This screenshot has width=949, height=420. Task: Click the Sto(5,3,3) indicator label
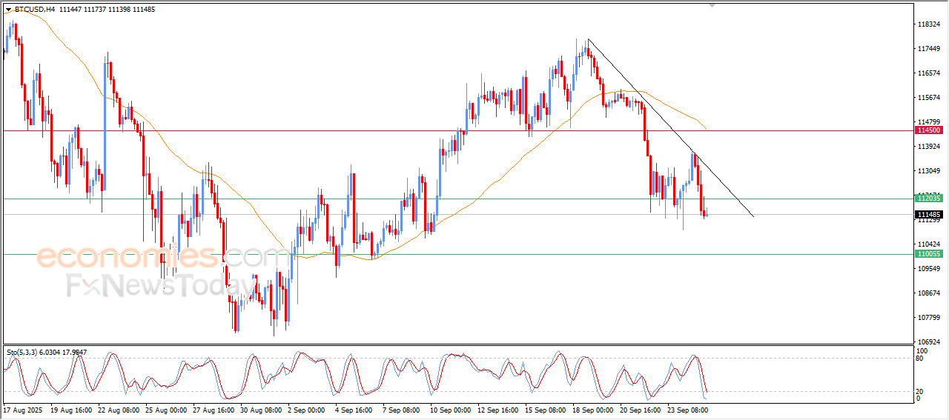47,352
